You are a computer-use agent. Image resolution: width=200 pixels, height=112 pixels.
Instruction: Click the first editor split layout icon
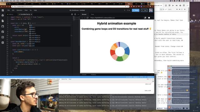[x=72, y=14]
